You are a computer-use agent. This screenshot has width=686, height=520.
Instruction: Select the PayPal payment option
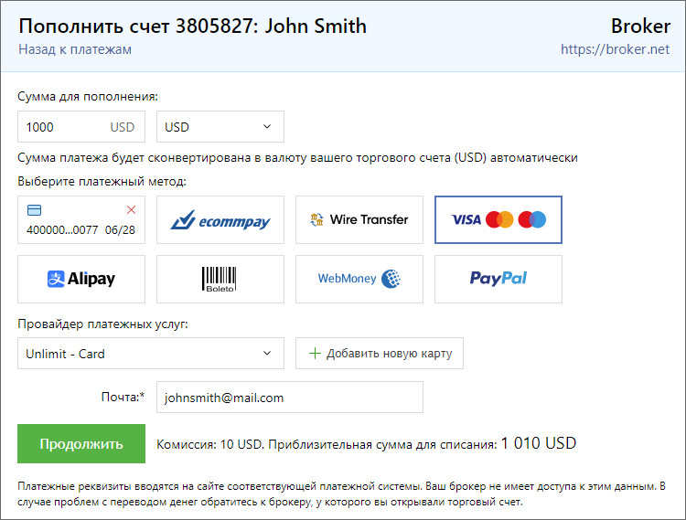(x=498, y=279)
